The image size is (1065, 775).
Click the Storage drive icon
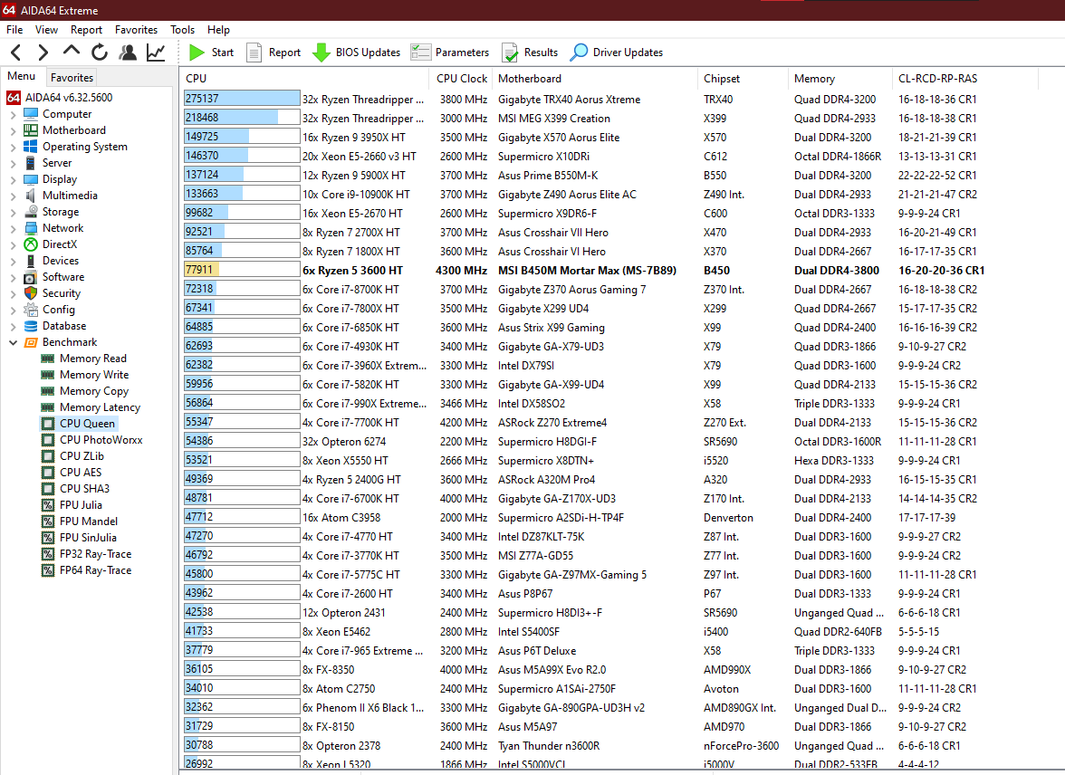(x=31, y=212)
